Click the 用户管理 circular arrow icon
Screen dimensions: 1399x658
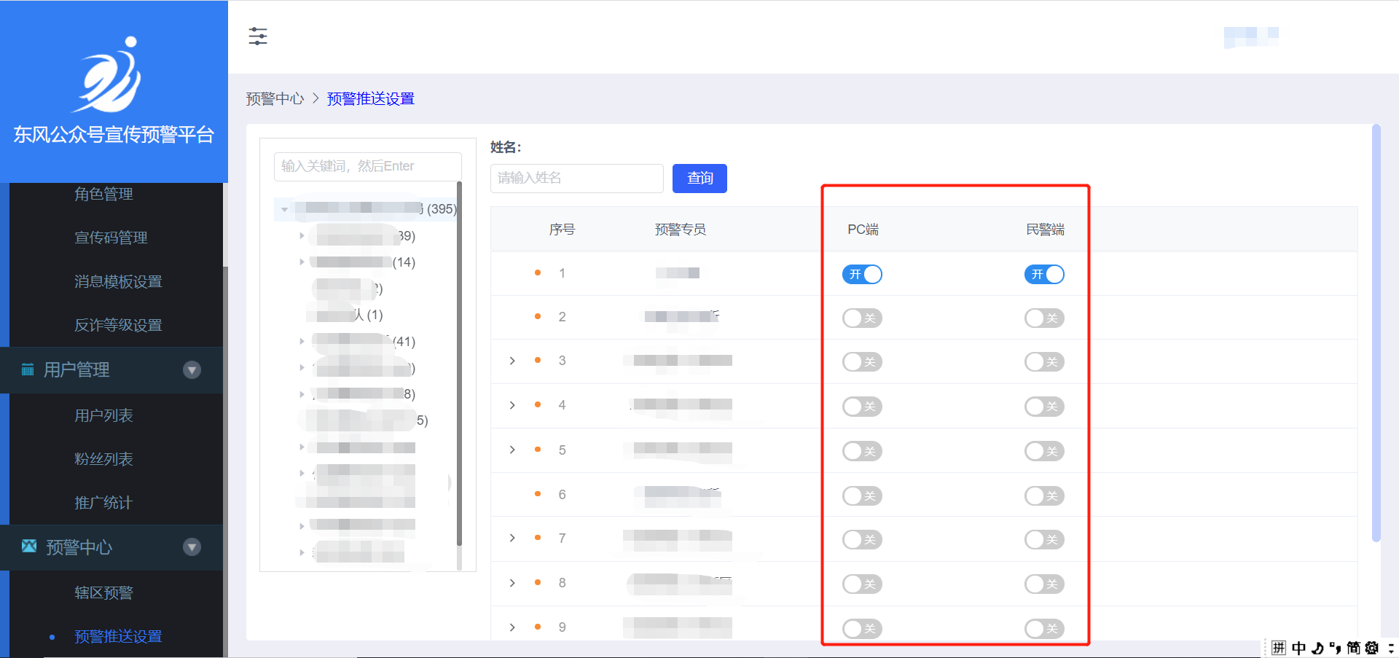(x=192, y=370)
